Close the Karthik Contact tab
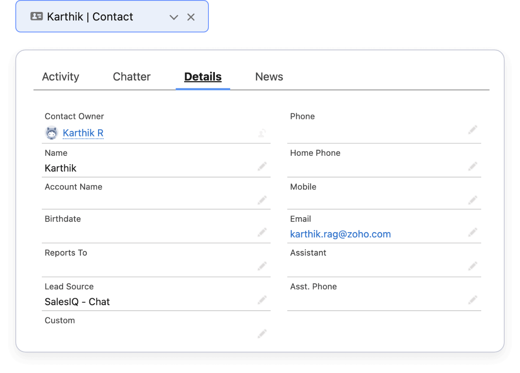Image resolution: width=520 pixels, height=373 pixels. [191, 17]
